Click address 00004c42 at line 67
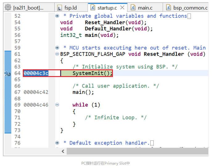 36,92
